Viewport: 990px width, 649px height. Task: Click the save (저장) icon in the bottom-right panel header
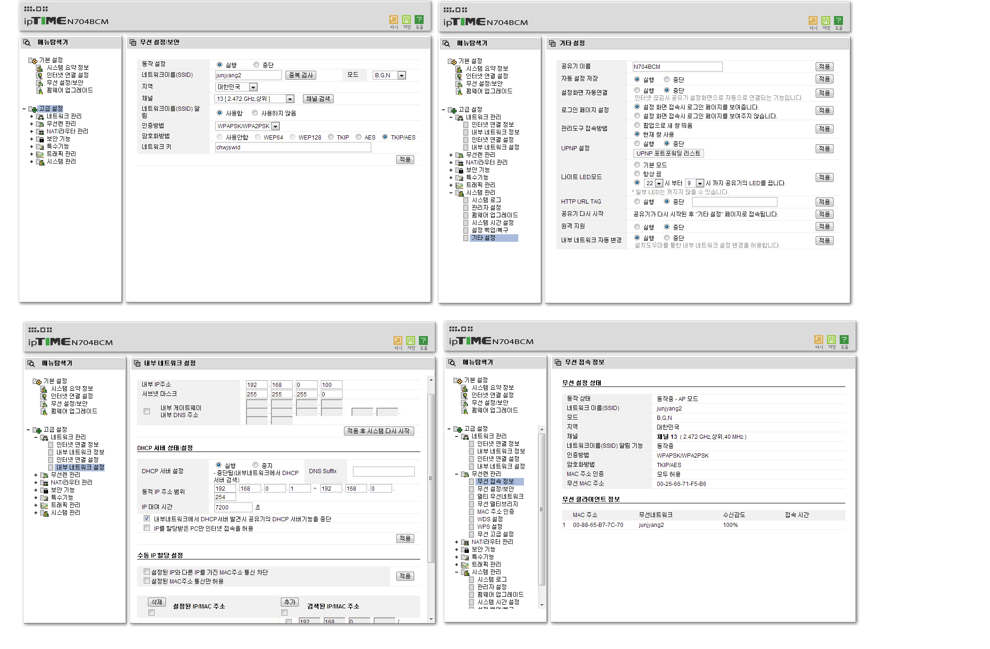coord(831,339)
